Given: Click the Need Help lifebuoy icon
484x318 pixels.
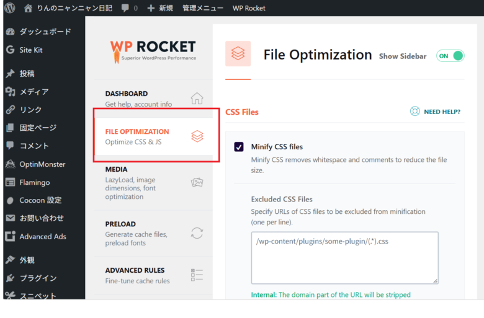Looking at the screenshot, I should coord(415,112).
